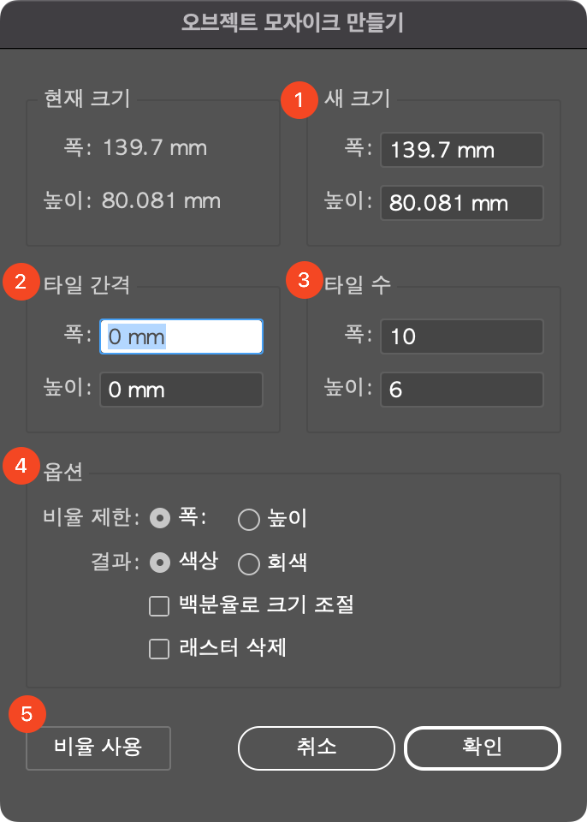The height and width of the screenshot is (822, 587).
Task: Click the 새 크기 폭 input showing 139.7 mm
Action: point(461,150)
